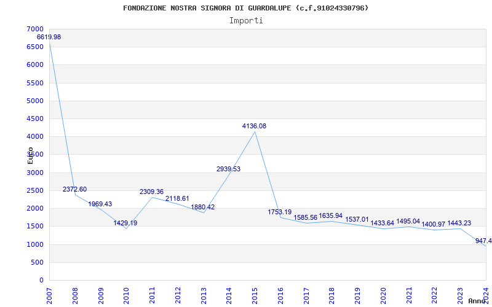Click the 1495.04 data label

(408, 221)
